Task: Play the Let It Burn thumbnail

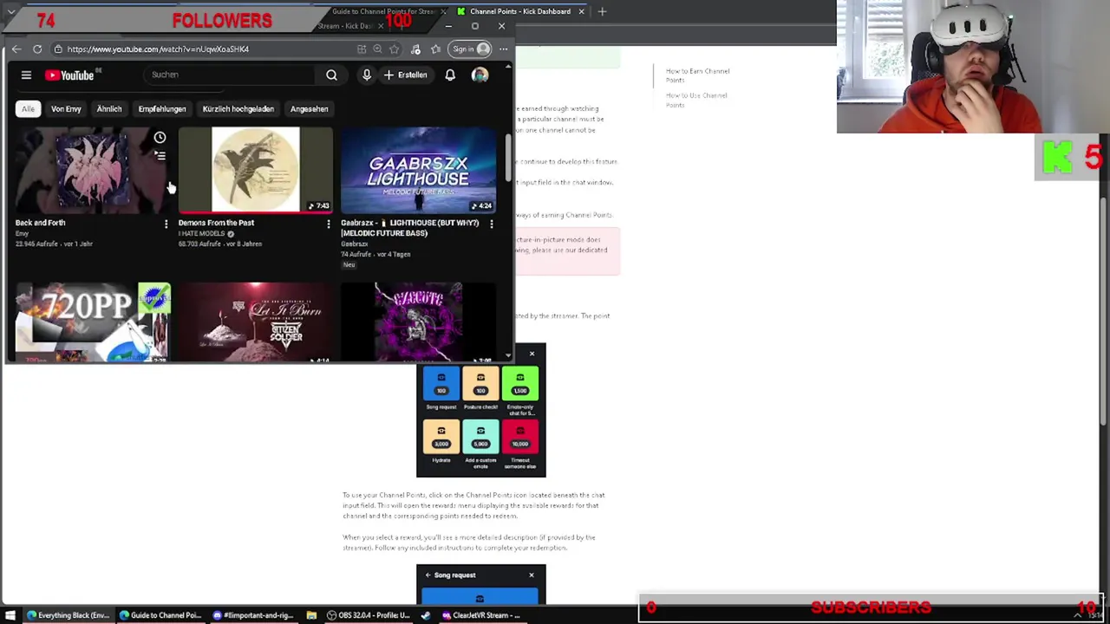Action: [255, 322]
